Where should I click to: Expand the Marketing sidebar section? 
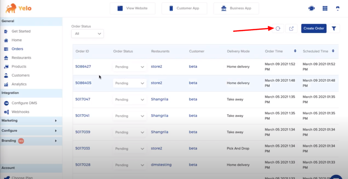31,121
